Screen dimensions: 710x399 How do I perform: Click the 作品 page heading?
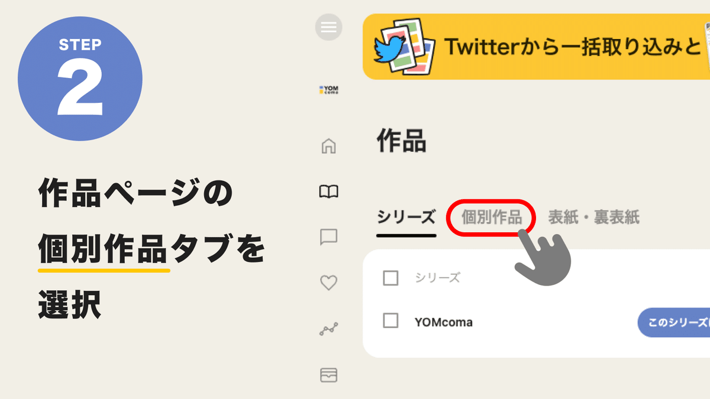pyautogui.click(x=401, y=142)
